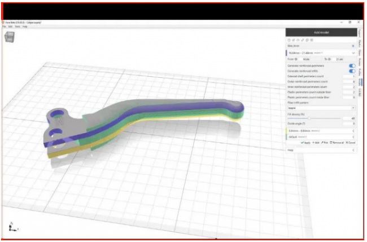Click the Apply checkmark icon
This screenshot has height=242, width=367.
pyautogui.click(x=302, y=143)
